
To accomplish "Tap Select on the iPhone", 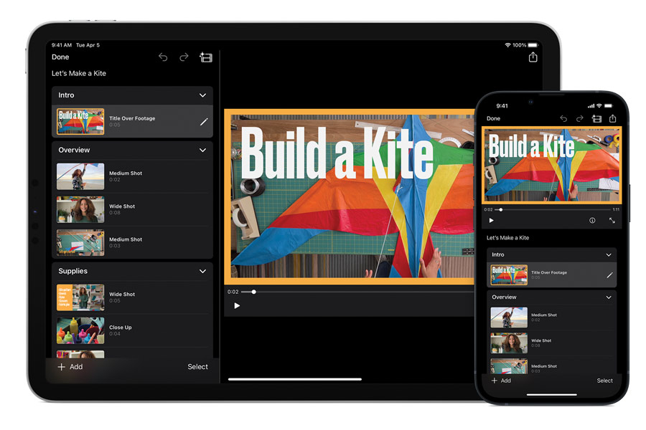I will pos(605,381).
